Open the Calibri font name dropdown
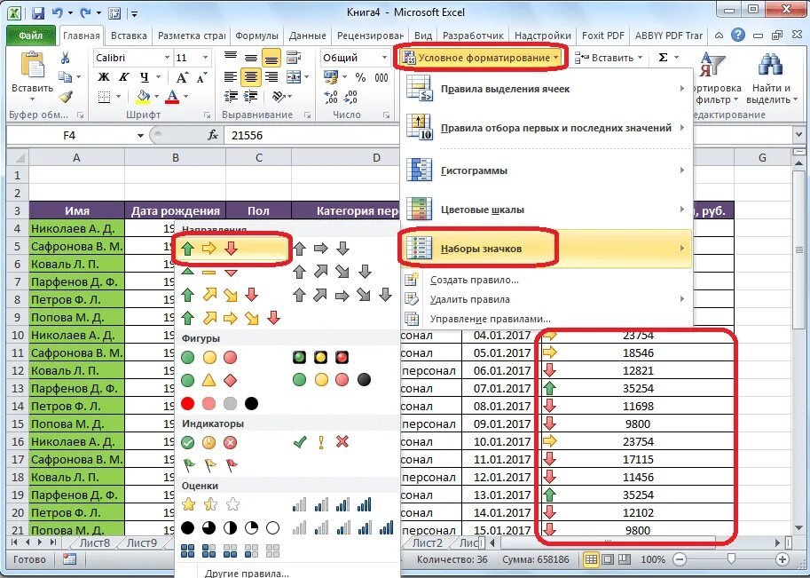Image resolution: width=810 pixels, height=578 pixels. coord(168,58)
